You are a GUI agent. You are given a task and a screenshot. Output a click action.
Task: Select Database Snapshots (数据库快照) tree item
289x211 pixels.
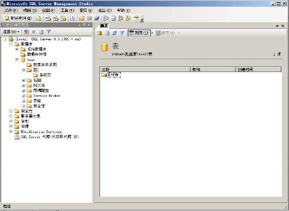click(36, 54)
